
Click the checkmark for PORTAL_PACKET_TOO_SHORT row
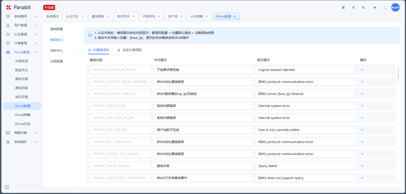[x=362, y=154]
